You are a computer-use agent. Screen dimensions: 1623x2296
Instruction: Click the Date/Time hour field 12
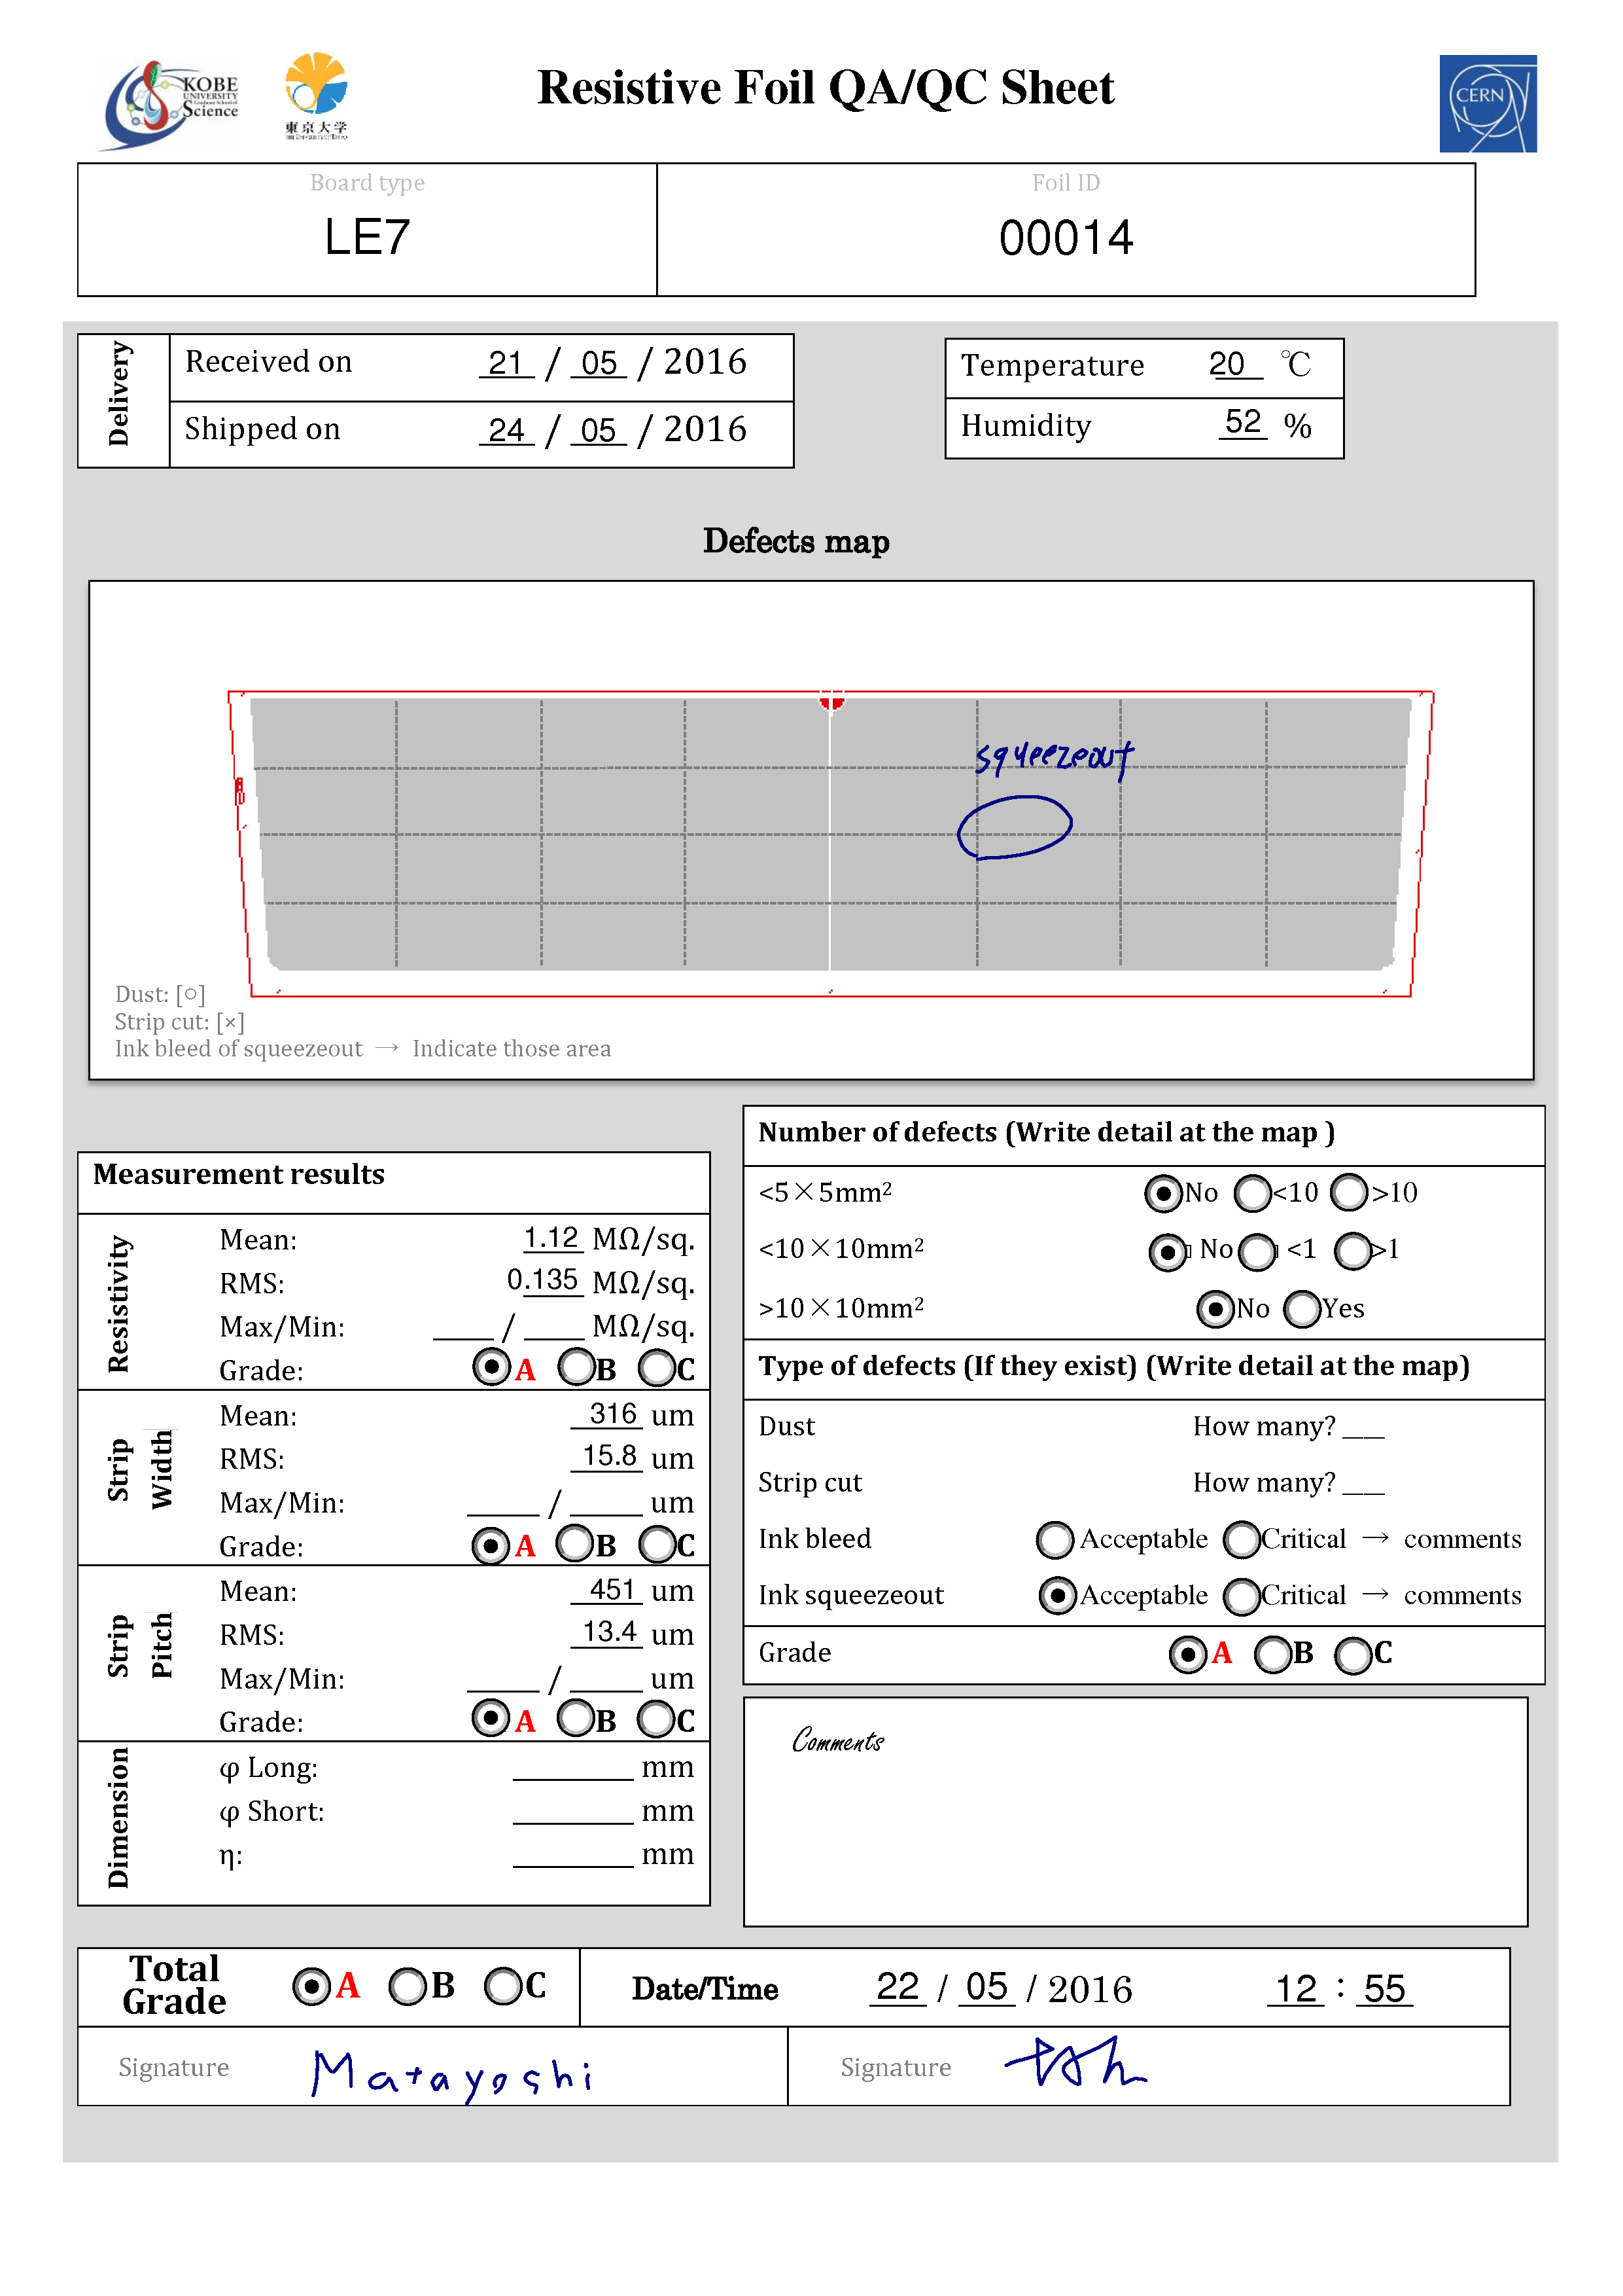point(1296,1988)
